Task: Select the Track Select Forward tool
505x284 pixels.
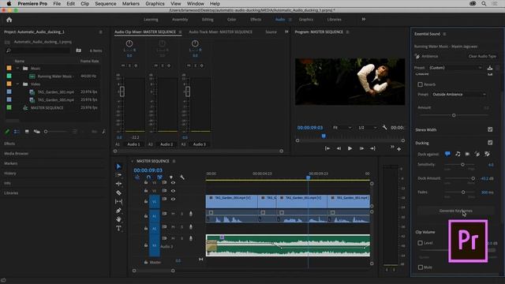Action: point(118,175)
